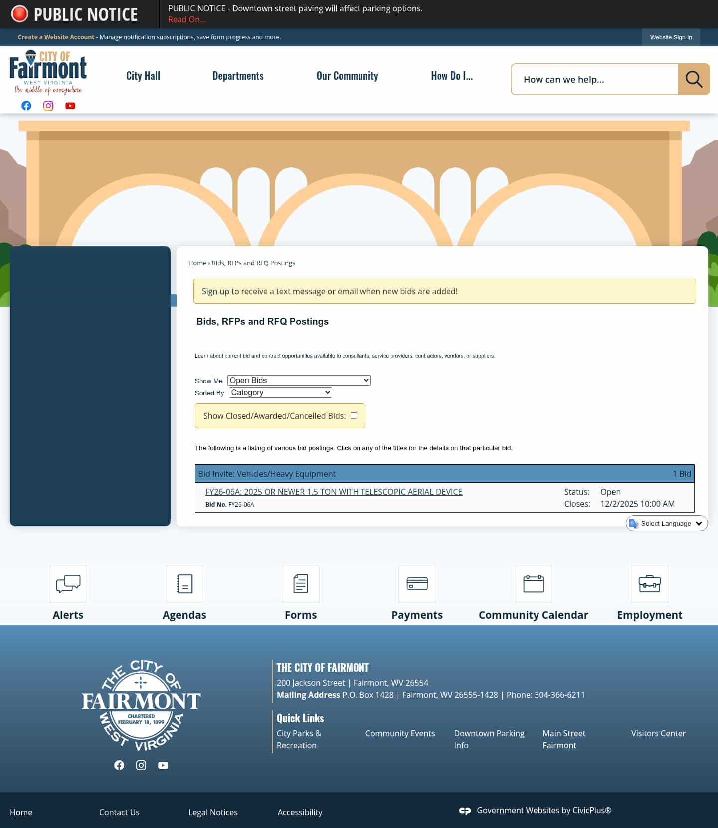Open Community Events quick link

point(400,733)
